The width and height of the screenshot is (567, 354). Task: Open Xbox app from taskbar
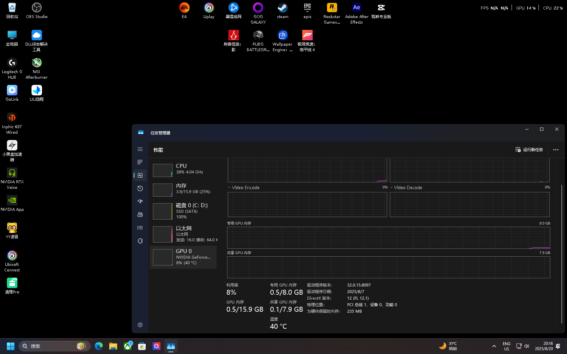pos(128,346)
